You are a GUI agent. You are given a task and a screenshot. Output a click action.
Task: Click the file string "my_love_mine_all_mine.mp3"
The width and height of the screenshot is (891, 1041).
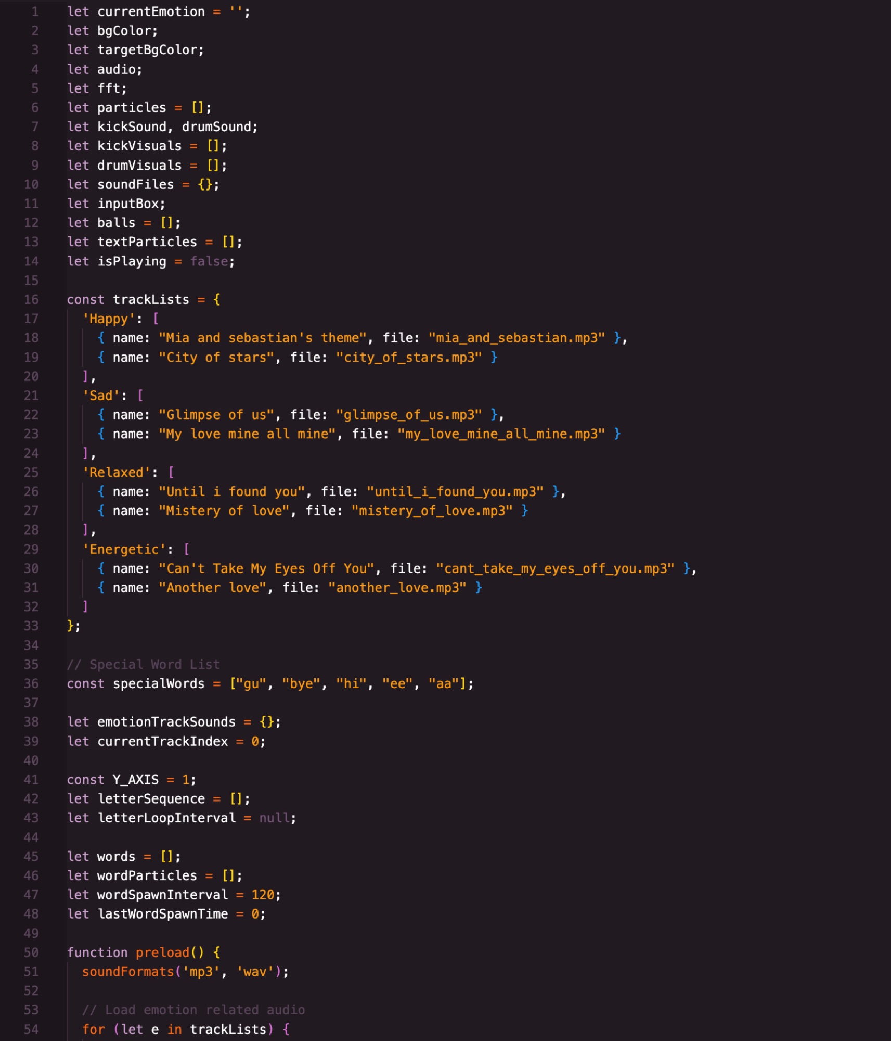(x=501, y=434)
